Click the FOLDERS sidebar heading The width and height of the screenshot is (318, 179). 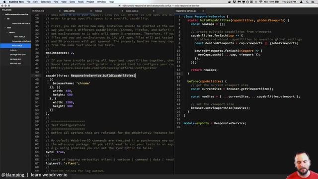pyautogui.click(x=7, y=10)
